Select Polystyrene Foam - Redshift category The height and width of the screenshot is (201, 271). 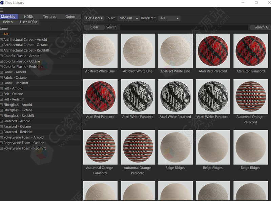click(x=24, y=148)
